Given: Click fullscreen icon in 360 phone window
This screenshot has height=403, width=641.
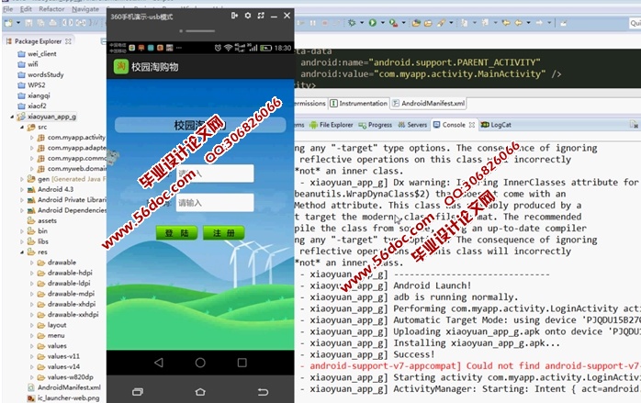Looking at the screenshot, I should (261, 16).
